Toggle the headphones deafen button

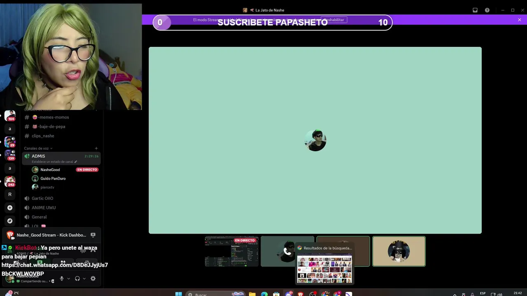pyautogui.click(x=77, y=278)
